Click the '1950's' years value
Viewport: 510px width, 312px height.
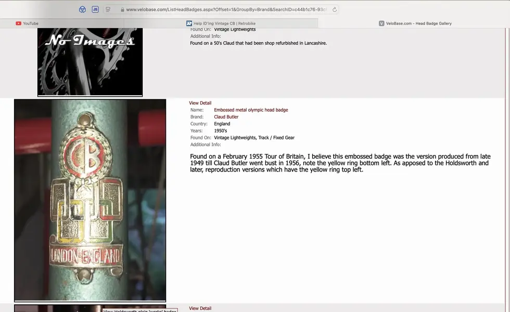221,131
